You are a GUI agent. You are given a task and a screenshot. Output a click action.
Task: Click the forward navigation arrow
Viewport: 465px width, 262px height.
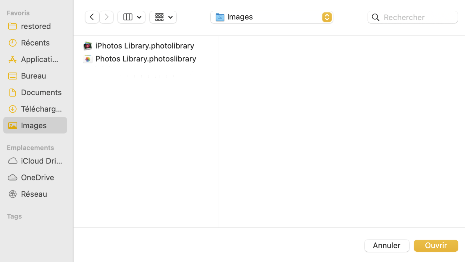(x=106, y=17)
